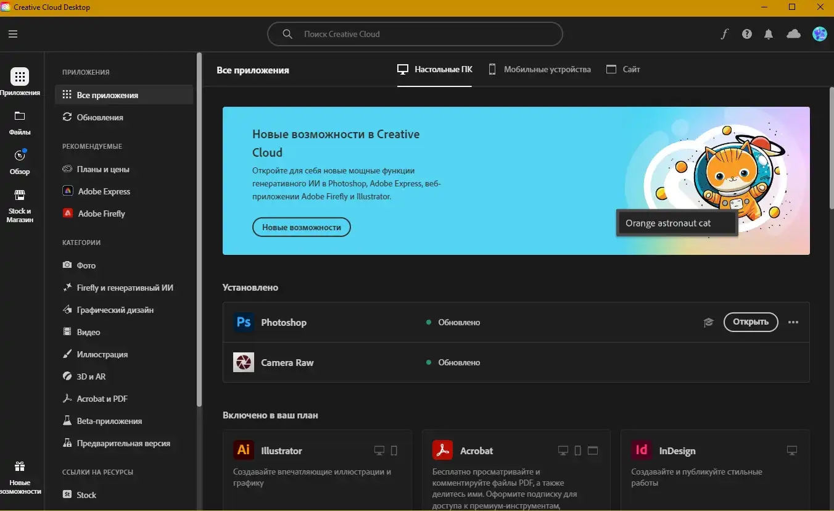
Task: Open Новые возможности gift icon
Action: (x=20, y=467)
